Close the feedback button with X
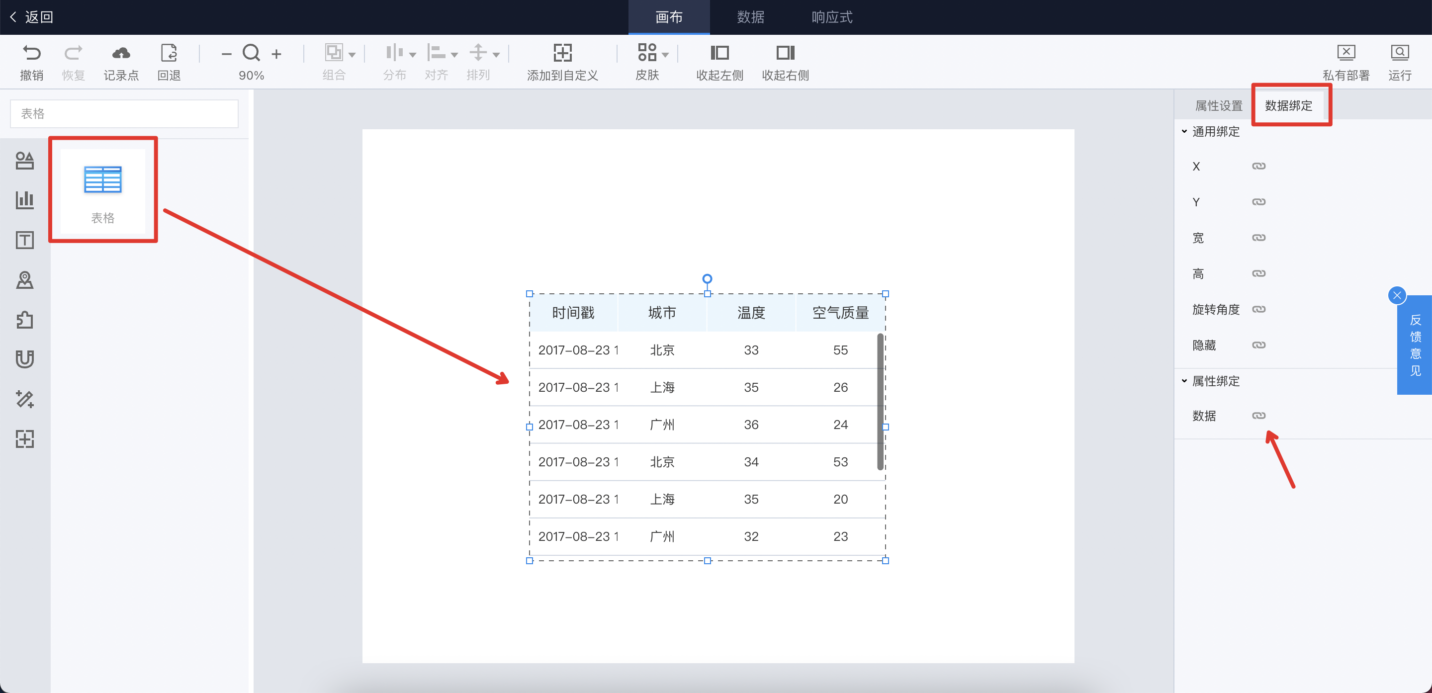 point(1397,296)
